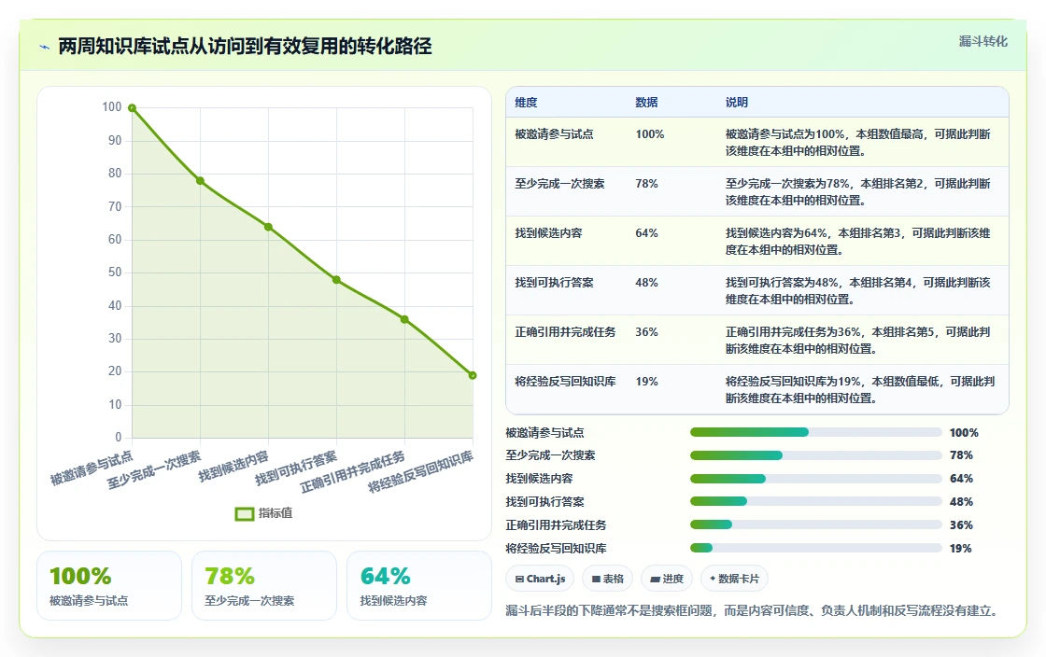Click the chart point for 至少完成一次搜索
Image resolution: width=1046 pixels, height=657 pixels.
point(200,180)
